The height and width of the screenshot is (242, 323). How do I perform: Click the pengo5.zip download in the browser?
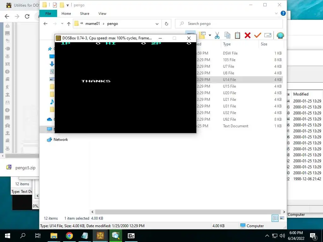21,168
